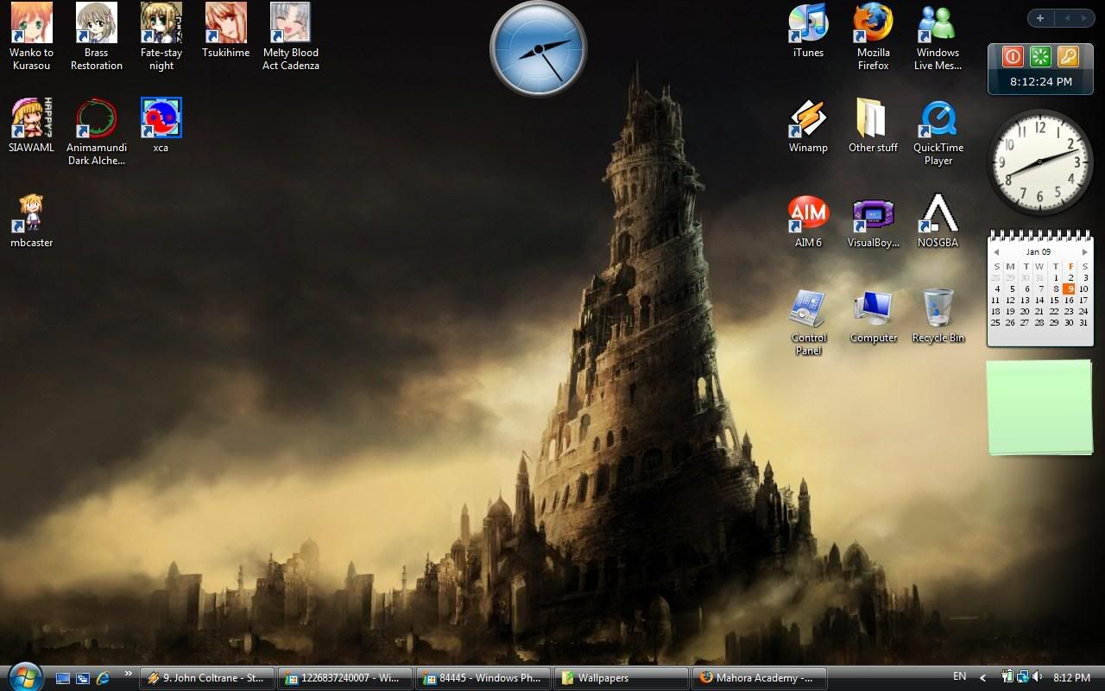
Task: Click the orange key lock gadget button
Action: click(1068, 57)
